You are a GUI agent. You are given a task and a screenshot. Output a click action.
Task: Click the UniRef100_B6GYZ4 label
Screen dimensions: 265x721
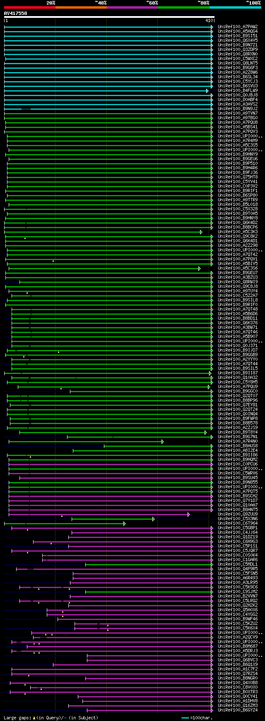238,710
